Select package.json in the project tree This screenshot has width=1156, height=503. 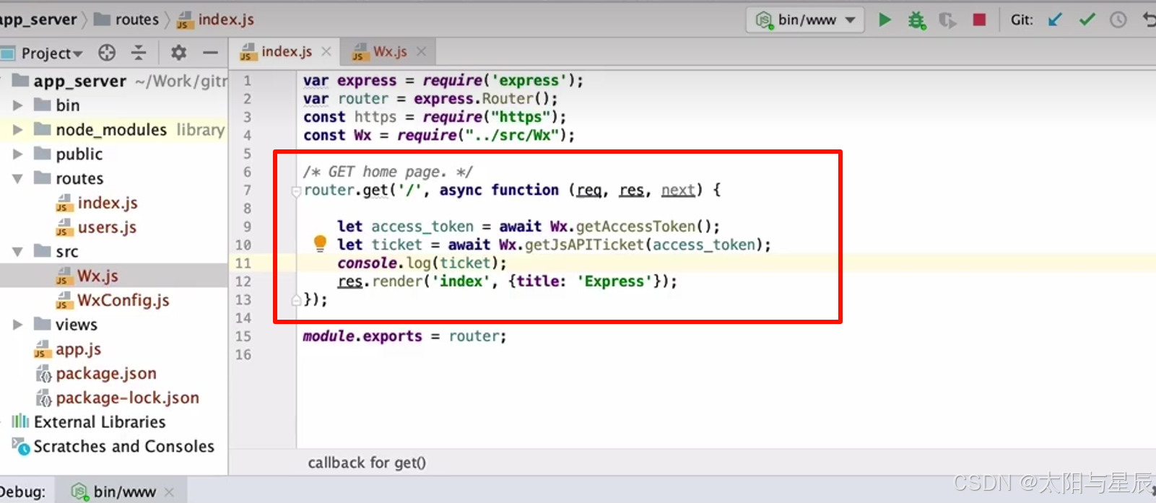click(x=96, y=374)
